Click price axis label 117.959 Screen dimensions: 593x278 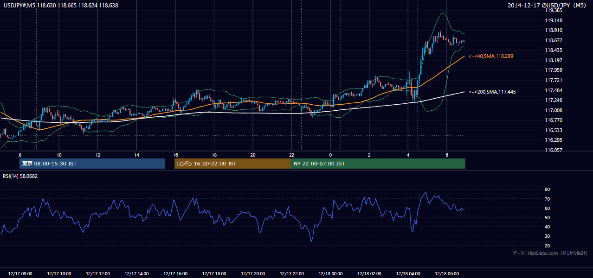[x=553, y=70]
